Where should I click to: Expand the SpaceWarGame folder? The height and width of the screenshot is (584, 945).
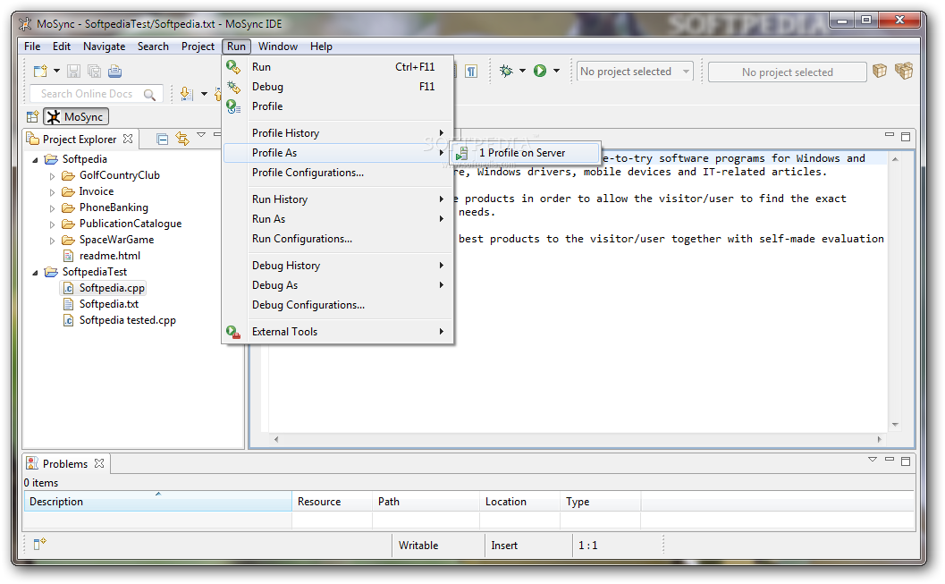52,241
